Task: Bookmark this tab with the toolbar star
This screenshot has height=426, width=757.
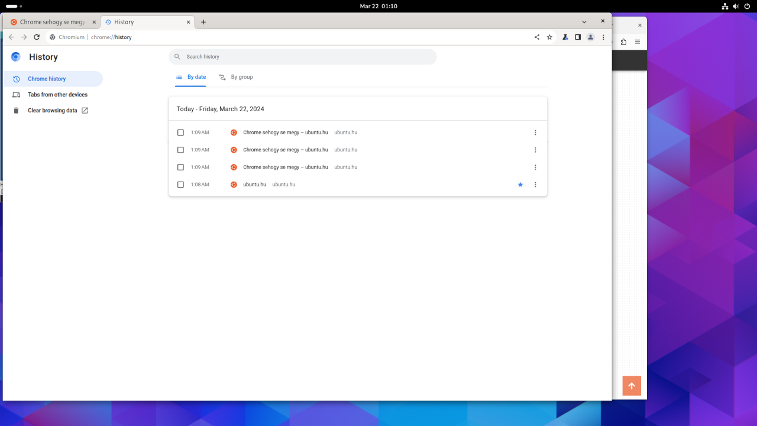Action: pyautogui.click(x=549, y=37)
